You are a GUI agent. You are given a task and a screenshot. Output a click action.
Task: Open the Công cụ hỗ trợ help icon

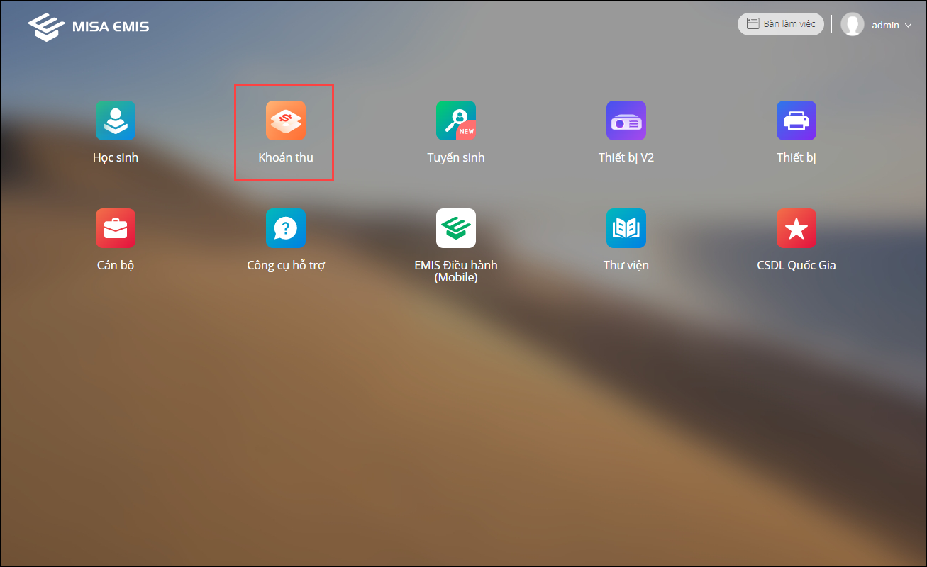[286, 228]
